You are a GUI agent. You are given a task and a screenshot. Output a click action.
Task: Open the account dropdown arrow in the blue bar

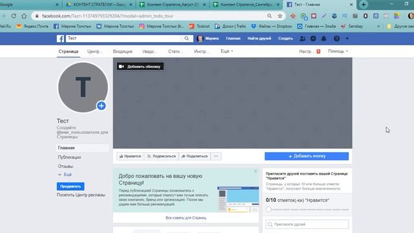[347, 39]
